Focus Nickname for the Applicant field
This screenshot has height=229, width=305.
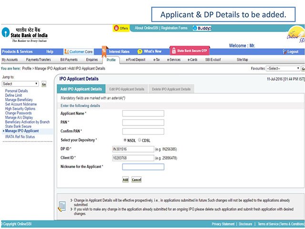[x=143, y=167]
